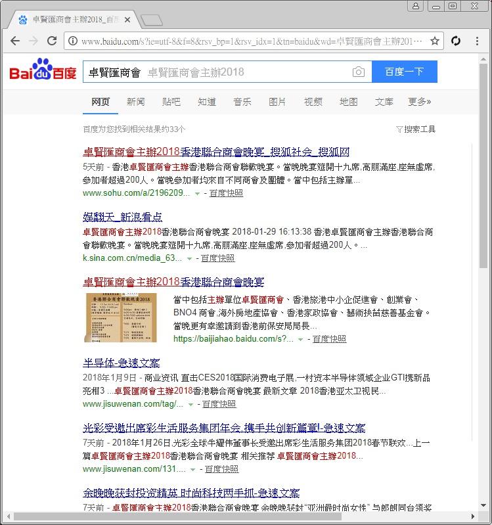Open the 光彩受邀出席彩生活服务集团年会 result
The height and width of the screenshot is (525, 492).
pos(224,428)
